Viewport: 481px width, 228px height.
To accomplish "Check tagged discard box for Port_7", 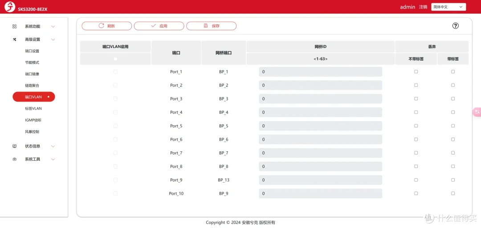I will (453, 153).
